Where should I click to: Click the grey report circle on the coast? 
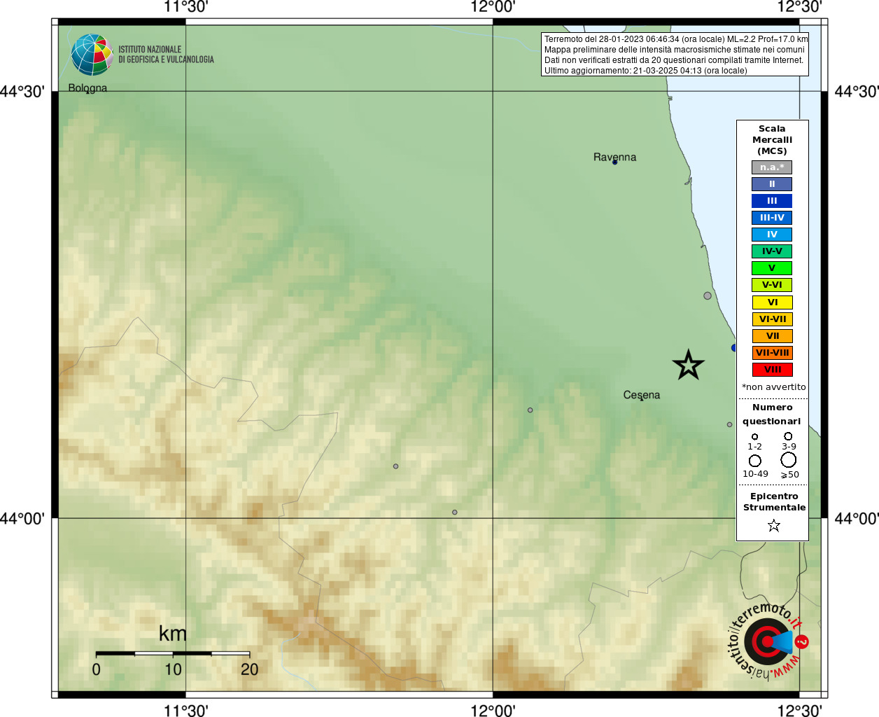coord(708,295)
